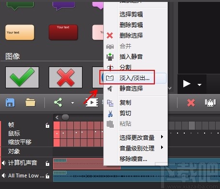
Task: Click the green share icon
Action: pyautogui.click(x=58, y=102)
